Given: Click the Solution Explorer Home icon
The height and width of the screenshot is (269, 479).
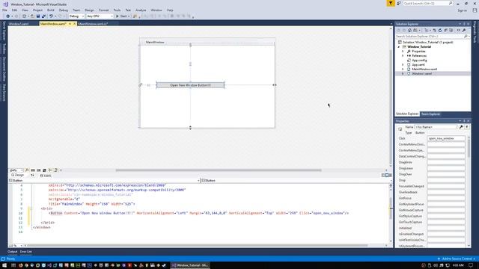Looking at the screenshot, I should pyautogui.click(x=409, y=30).
